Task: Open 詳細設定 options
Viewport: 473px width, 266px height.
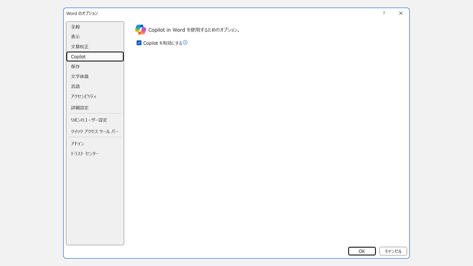Action: (80, 108)
